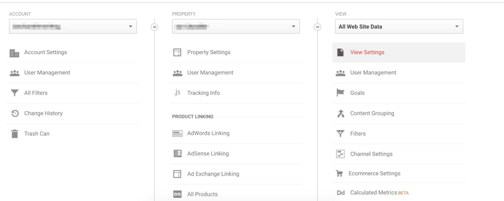504x201 pixels.
Task: Click the Ecommerce Settings shopping cart icon
Action: (x=339, y=174)
